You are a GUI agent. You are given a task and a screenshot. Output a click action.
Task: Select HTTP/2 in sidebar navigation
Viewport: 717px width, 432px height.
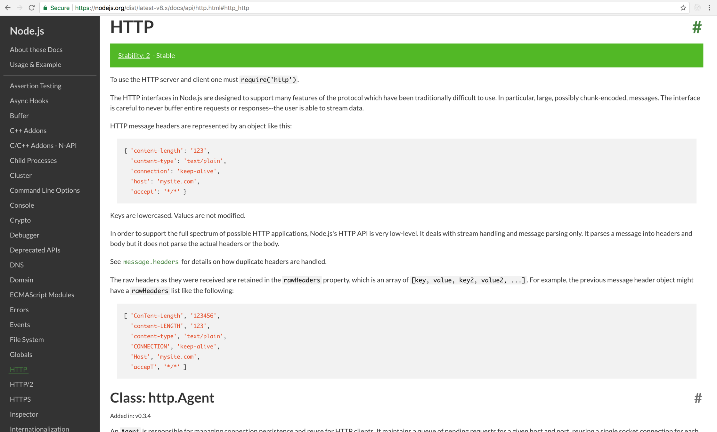pos(21,384)
